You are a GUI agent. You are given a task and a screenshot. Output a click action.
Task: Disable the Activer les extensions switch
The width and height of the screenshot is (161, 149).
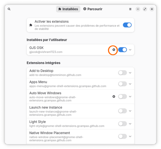[x=127, y=25]
